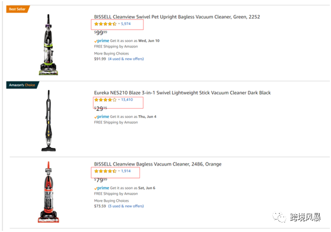Expand rating dropdown arrow beside 5,974 reviews
Screen dimensions: 331x232
coord(119,24)
